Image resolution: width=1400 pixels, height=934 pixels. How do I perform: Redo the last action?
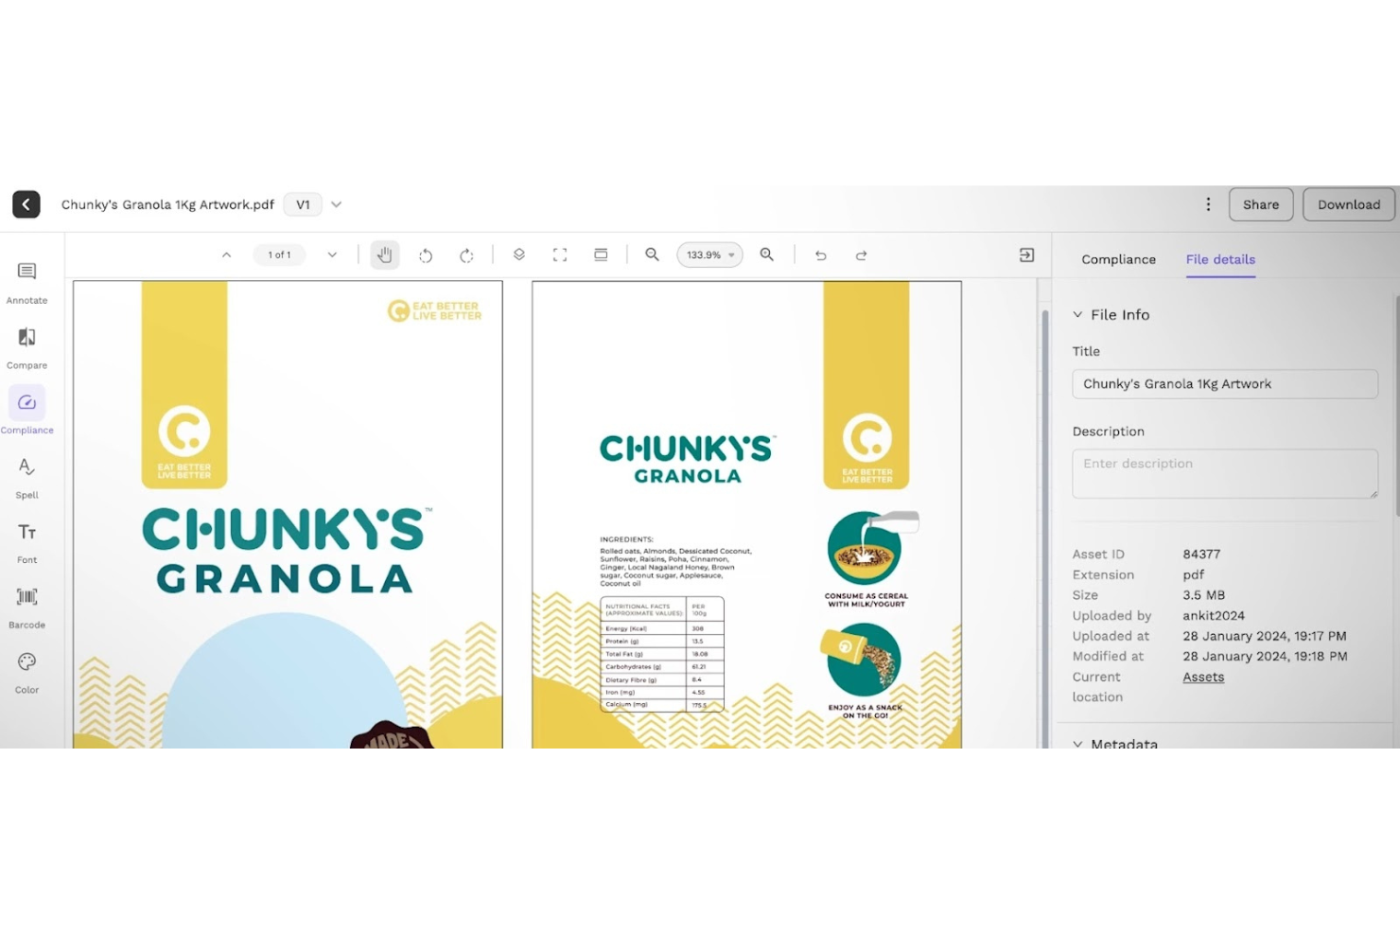click(x=861, y=256)
